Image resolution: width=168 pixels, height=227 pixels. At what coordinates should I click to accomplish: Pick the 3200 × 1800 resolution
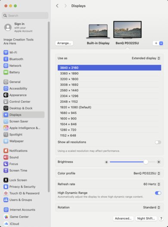(109, 79)
